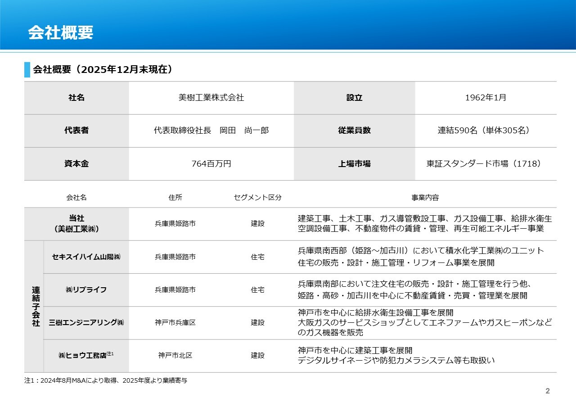Select the 代表者 header cell
This screenshot has width=576, height=407.
[76, 131]
